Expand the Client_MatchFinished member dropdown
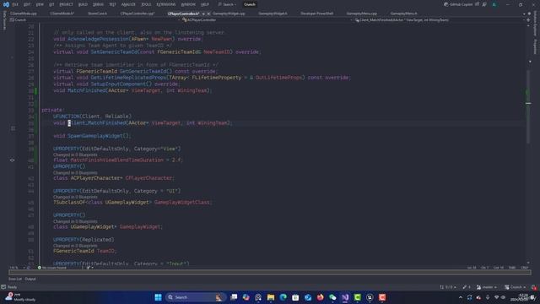The image size is (540, 304). click(x=523, y=20)
